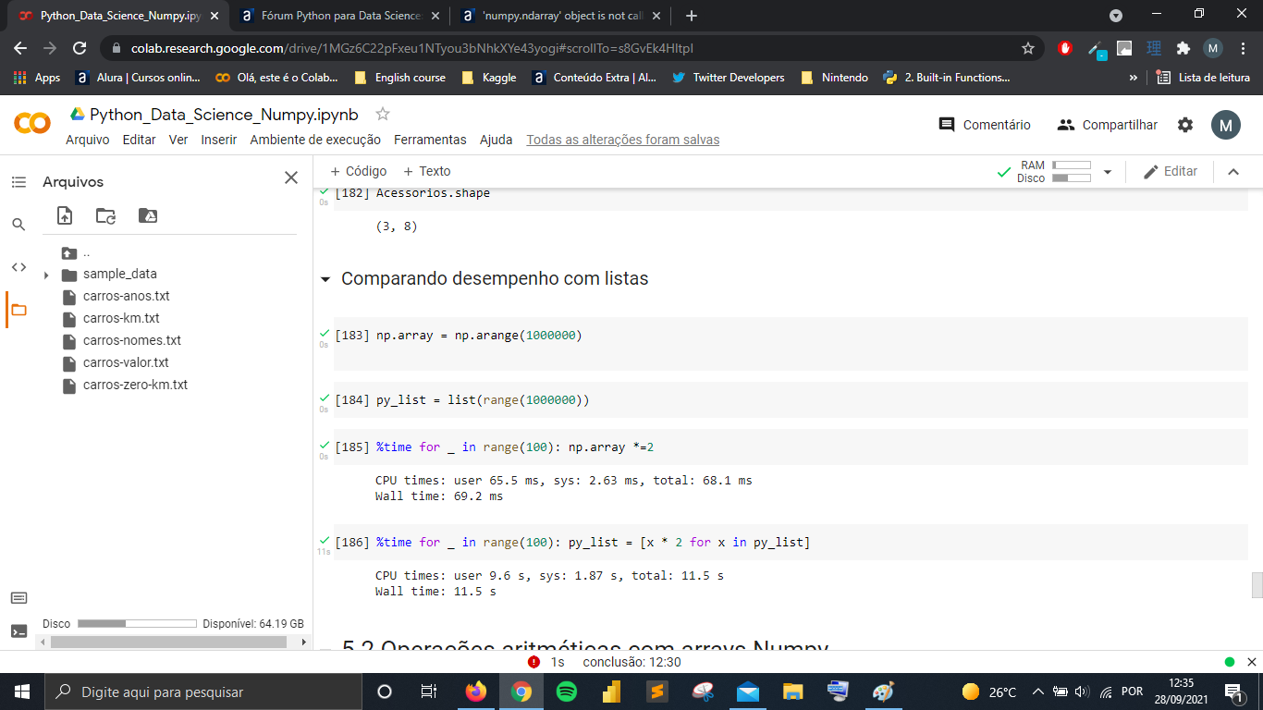Show hidden system tray icons
The width and height of the screenshot is (1263, 710).
tap(1038, 692)
